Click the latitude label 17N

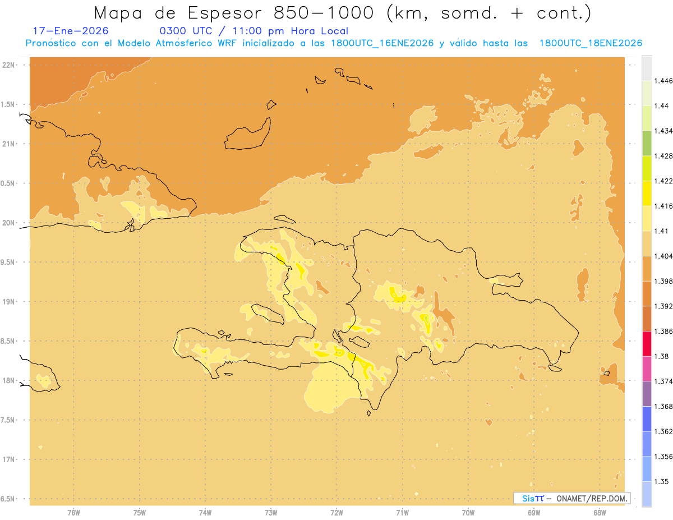pyautogui.click(x=8, y=459)
